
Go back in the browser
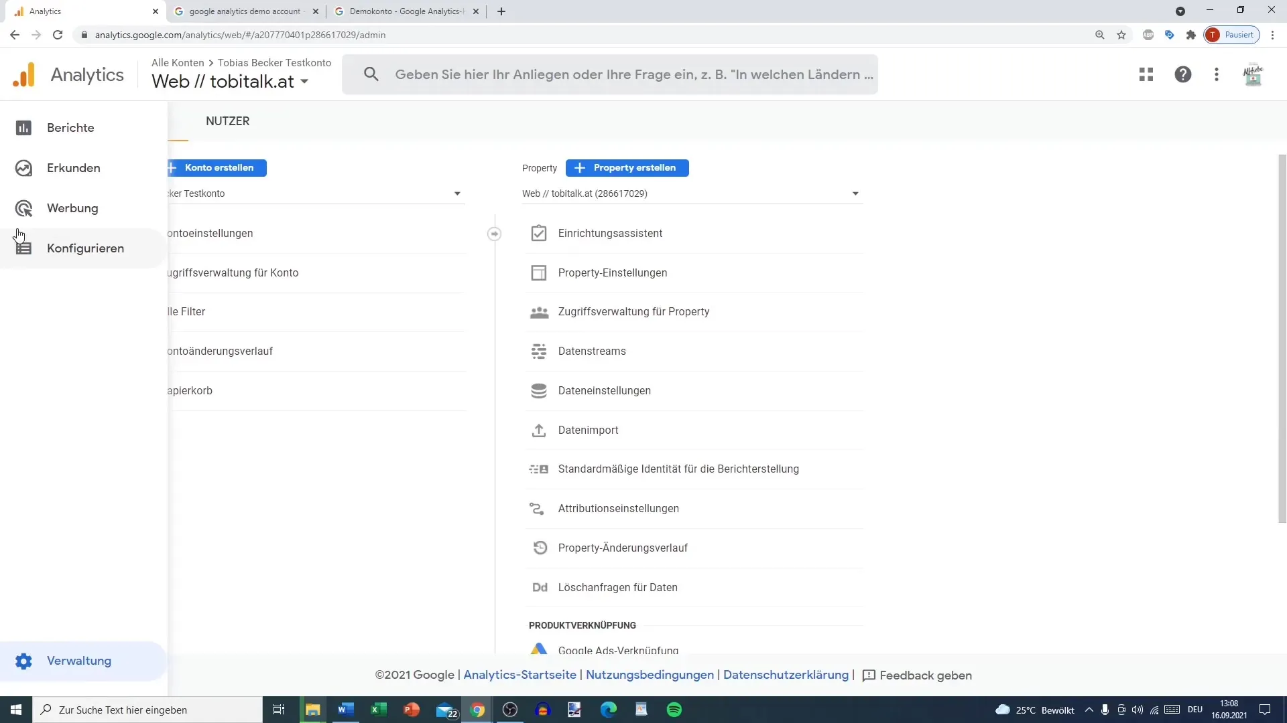coord(15,35)
